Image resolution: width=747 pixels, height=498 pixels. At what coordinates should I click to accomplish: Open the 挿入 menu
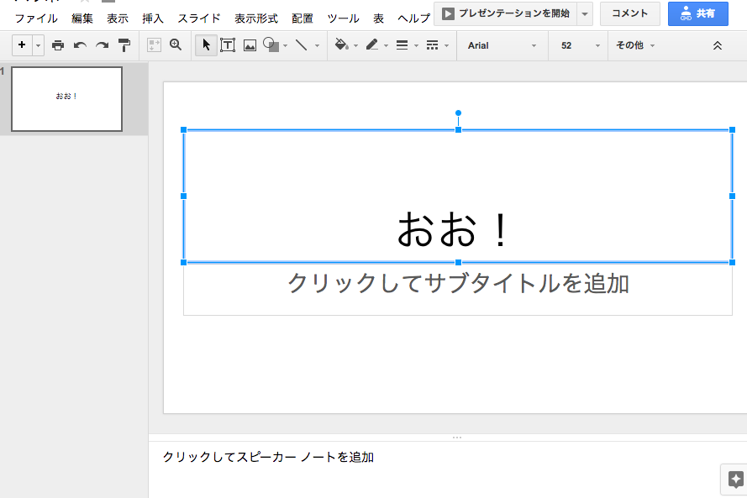152,18
